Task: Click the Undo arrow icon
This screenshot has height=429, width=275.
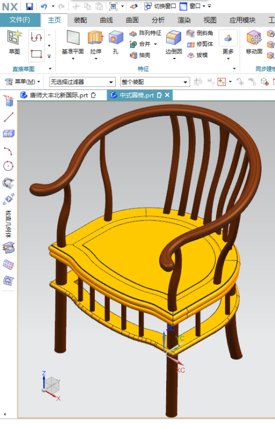Action: coord(44,6)
